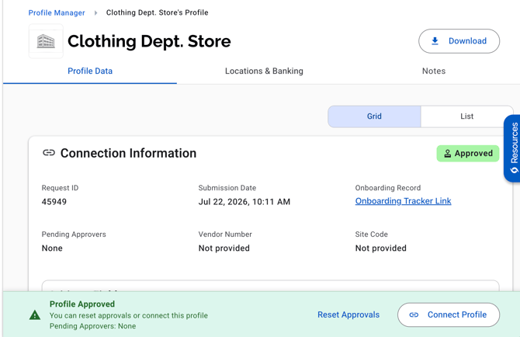Click the building logo icon
This screenshot has height=337, width=520.
(x=46, y=41)
